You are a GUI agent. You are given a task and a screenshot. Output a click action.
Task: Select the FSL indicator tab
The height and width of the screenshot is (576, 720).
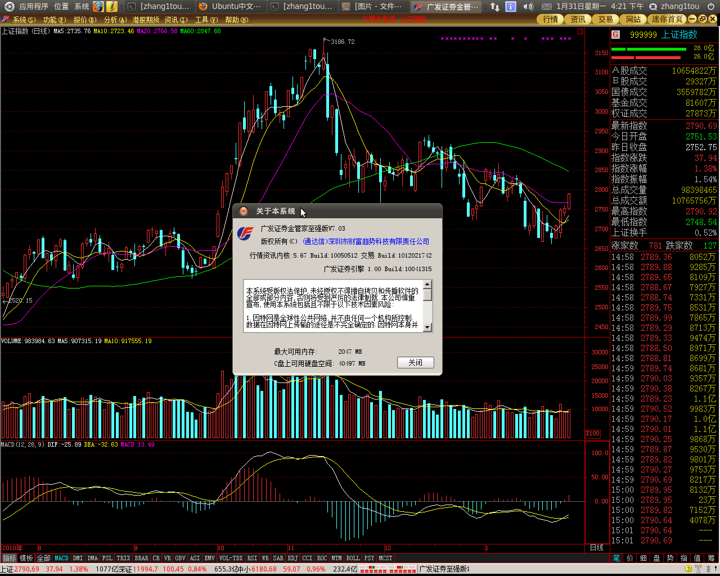pyautogui.click(x=107, y=558)
